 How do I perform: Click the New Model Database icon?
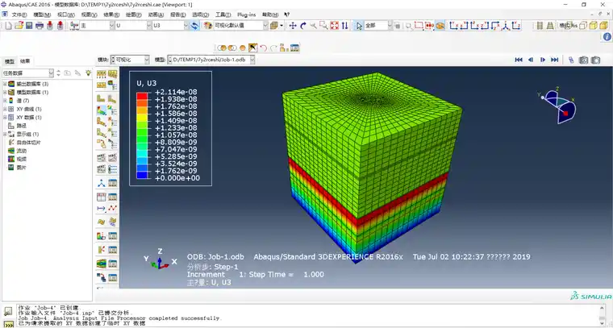click(8, 26)
